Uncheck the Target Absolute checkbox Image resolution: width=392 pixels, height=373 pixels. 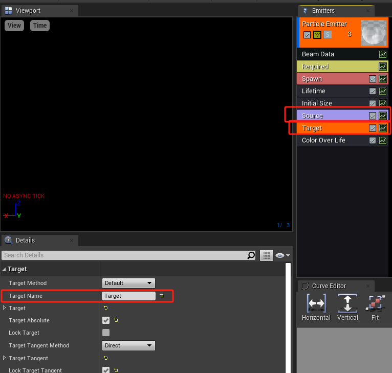tap(106, 320)
